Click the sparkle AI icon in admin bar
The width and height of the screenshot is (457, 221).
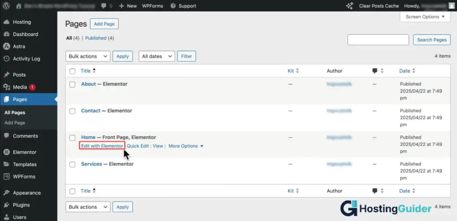[349, 6]
